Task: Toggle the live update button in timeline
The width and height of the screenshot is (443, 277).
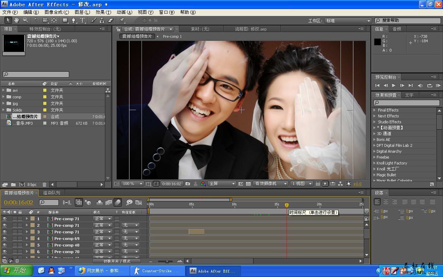Action: (x=79, y=202)
